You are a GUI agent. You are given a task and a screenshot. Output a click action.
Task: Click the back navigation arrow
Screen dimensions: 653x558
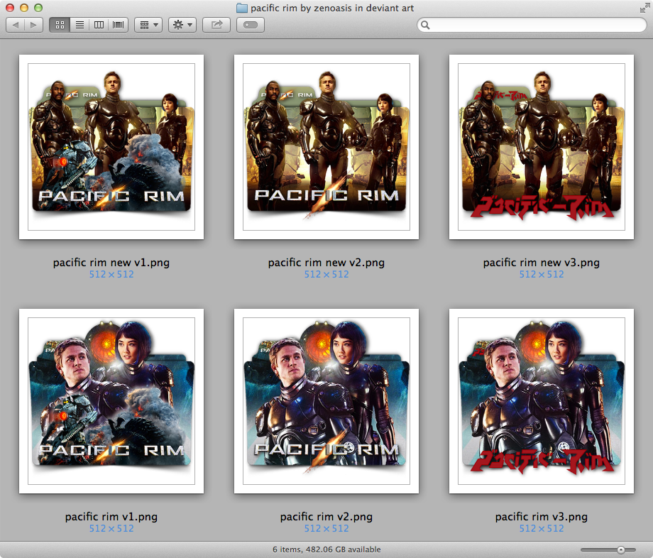click(x=15, y=24)
